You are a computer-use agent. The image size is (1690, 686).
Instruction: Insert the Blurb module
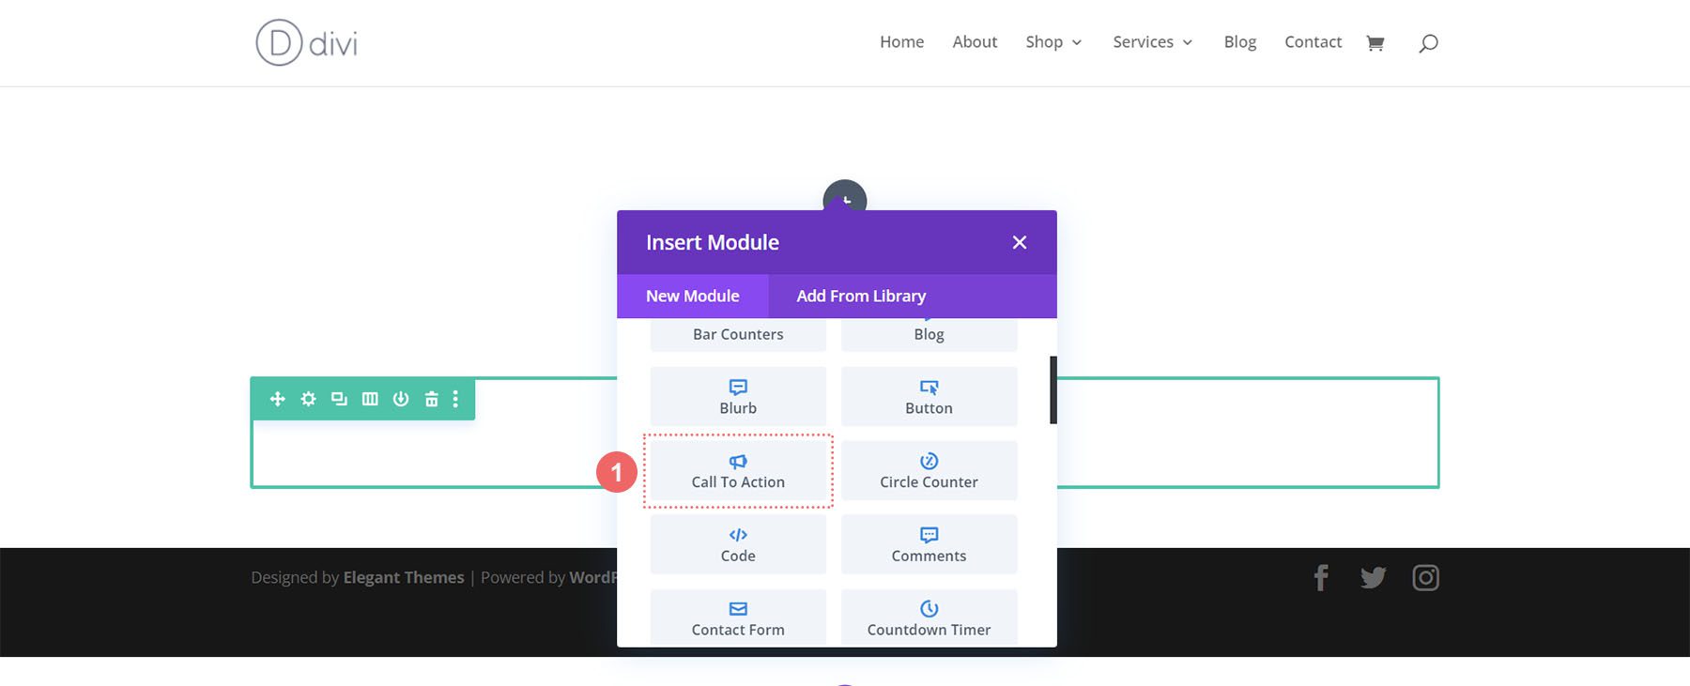click(738, 396)
